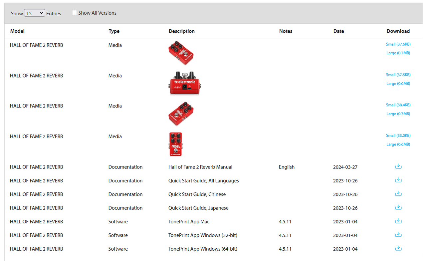The image size is (426, 261).
Task: Open Large (0.6MB) link under Small (33.0KB)
Action: pos(398,144)
